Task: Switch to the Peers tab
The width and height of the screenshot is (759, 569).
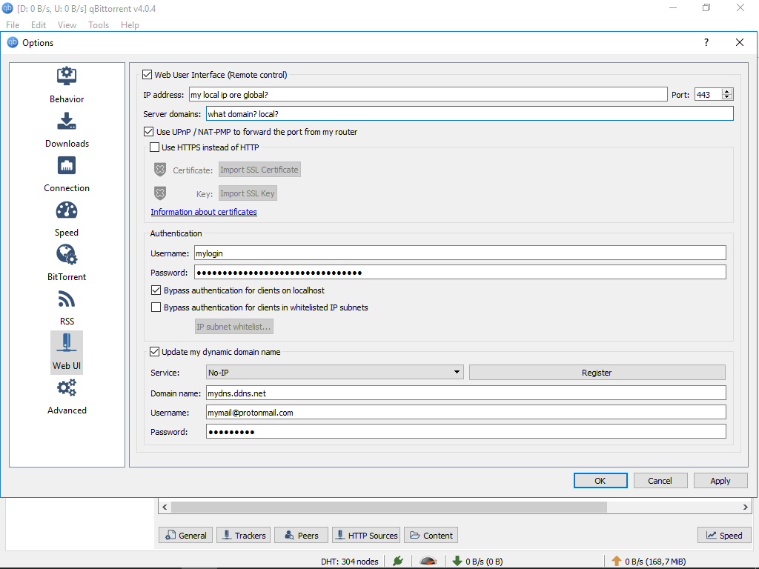Action: pyautogui.click(x=301, y=535)
